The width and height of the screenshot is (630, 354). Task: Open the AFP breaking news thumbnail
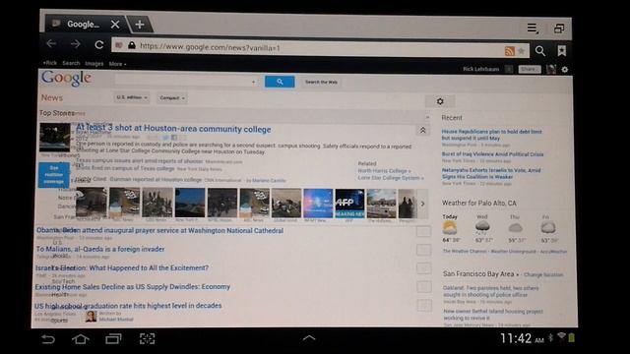pos(349,204)
